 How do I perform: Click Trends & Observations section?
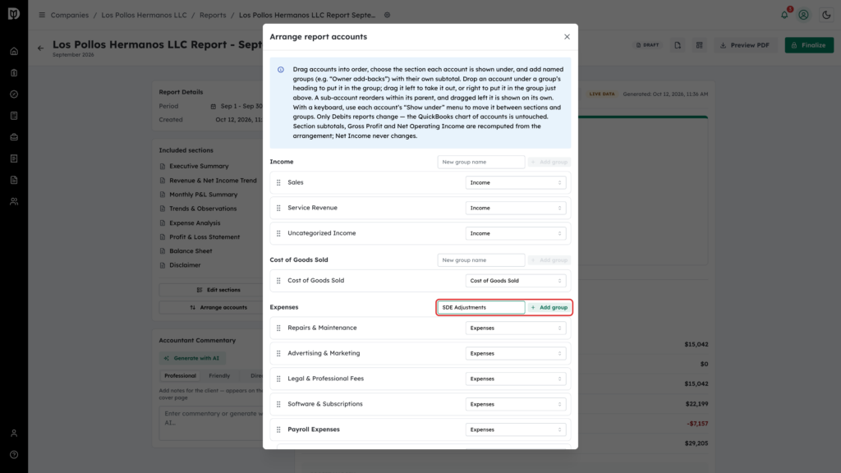pyautogui.click(x=203, y=209)
